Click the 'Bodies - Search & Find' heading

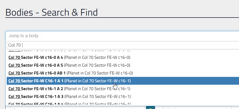pos(52,12)
